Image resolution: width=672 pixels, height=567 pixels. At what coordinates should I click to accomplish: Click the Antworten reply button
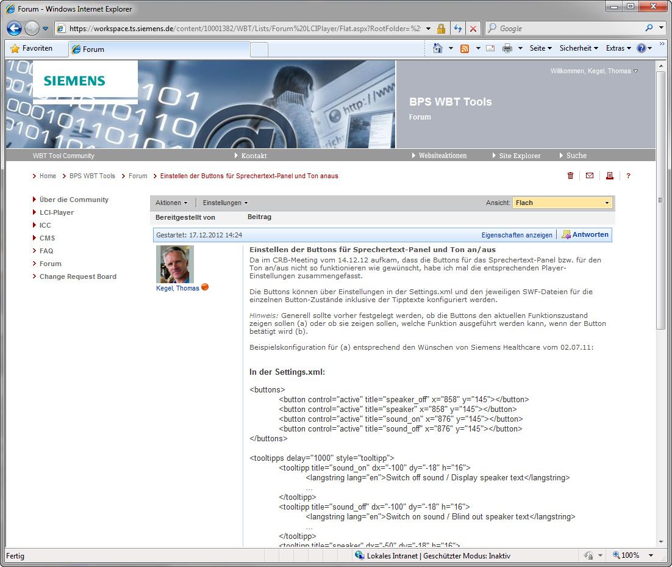point(585,234)
